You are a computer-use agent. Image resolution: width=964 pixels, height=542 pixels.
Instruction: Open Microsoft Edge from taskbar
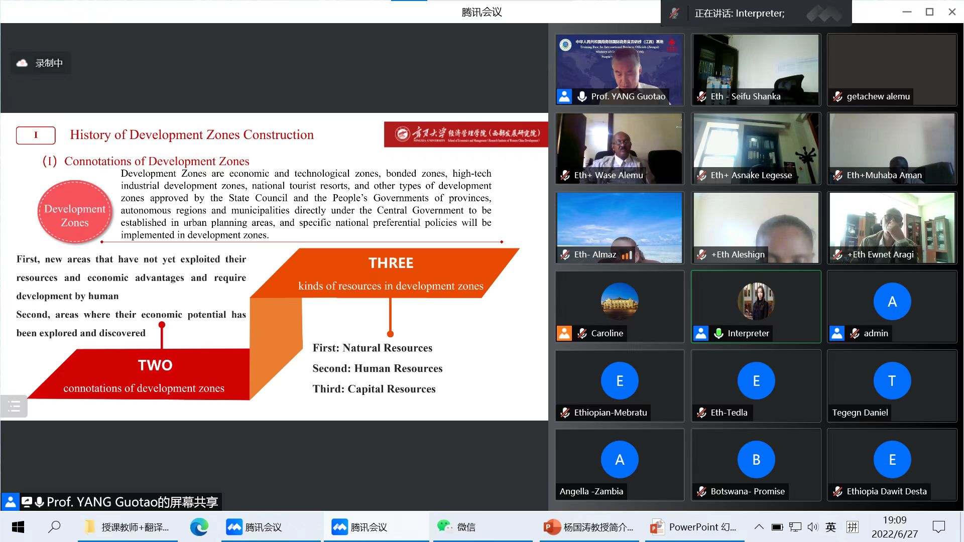[199, 527]
